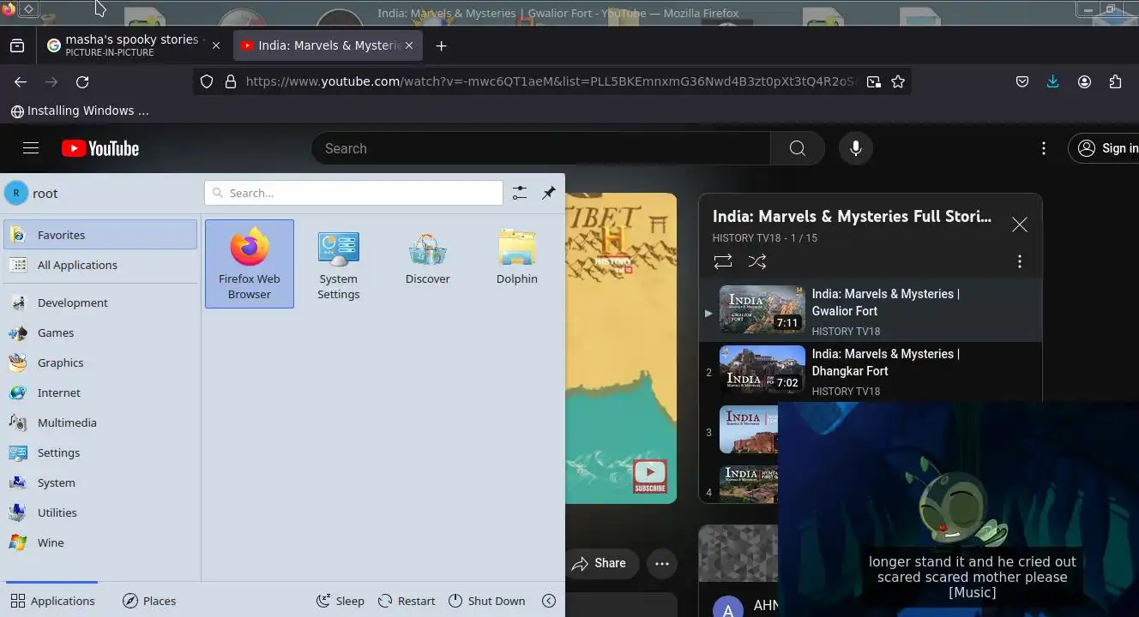Select the Favorites category
Viewport: 1139px width, 617px height.
[x=100, y=235]
